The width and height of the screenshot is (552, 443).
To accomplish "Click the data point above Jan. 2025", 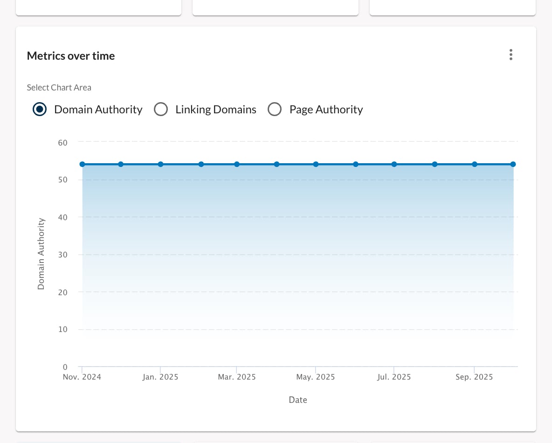I will (x=160, y=164).
